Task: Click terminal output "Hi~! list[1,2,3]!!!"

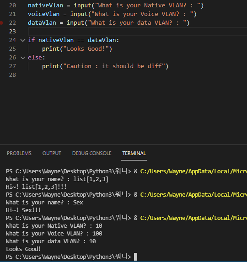Action: point(36,187)
